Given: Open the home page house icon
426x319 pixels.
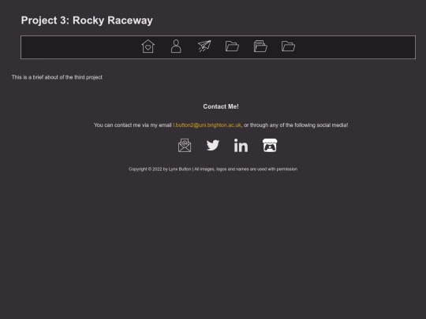Looking at the screenshot, I should click(x=148, y=46).
